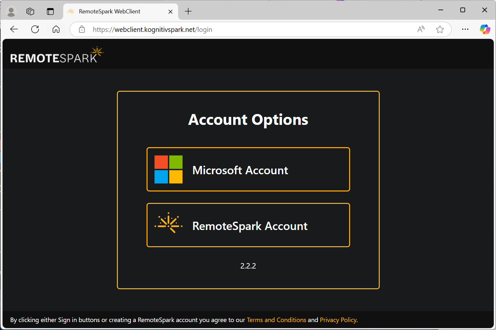Click the orange spark icon beside RemoteSpark Account
Screen dimensions: 496x330
pyautogui.click(x=169, y=223)
